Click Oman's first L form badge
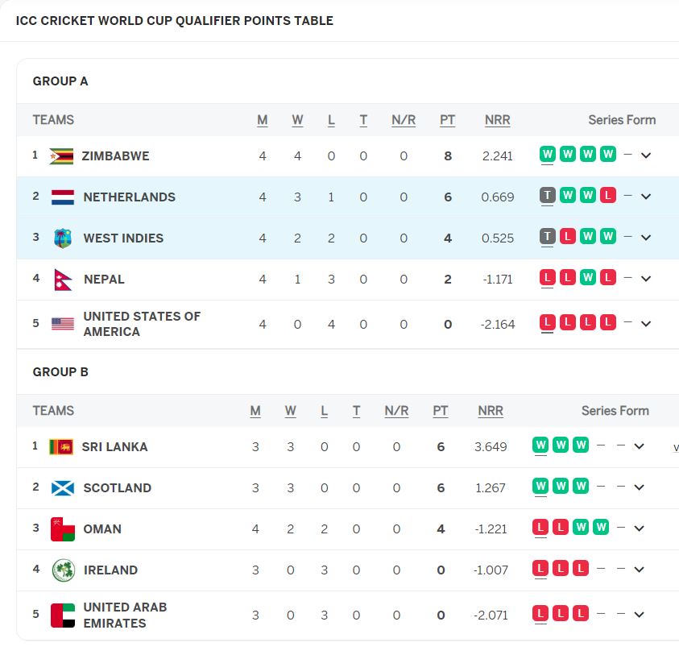The width and height of the screenshot is (679, 655). [x=540, y=527]
